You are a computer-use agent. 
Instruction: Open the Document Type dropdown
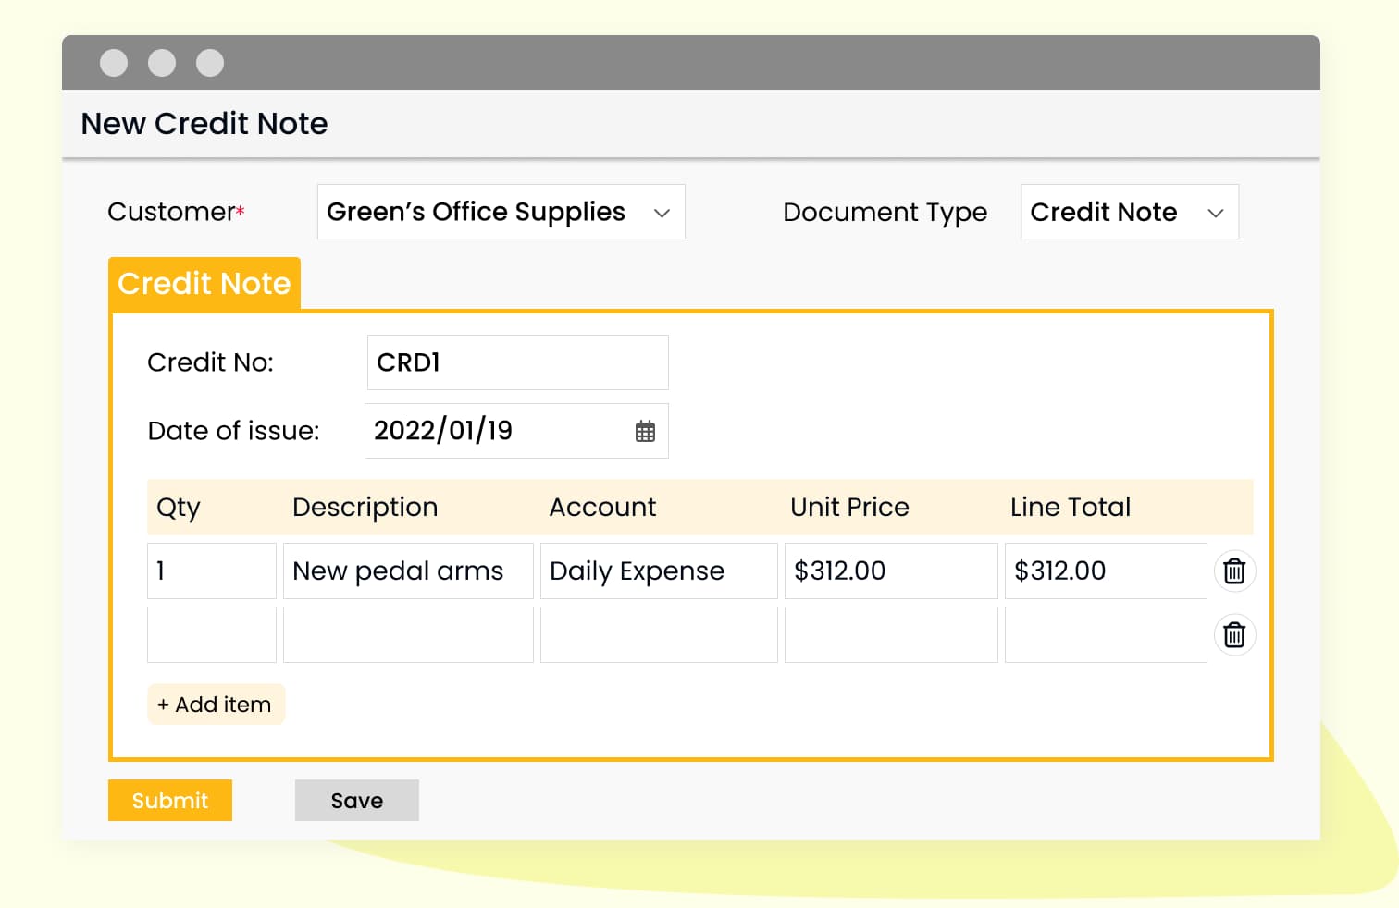coord(1129,213)
